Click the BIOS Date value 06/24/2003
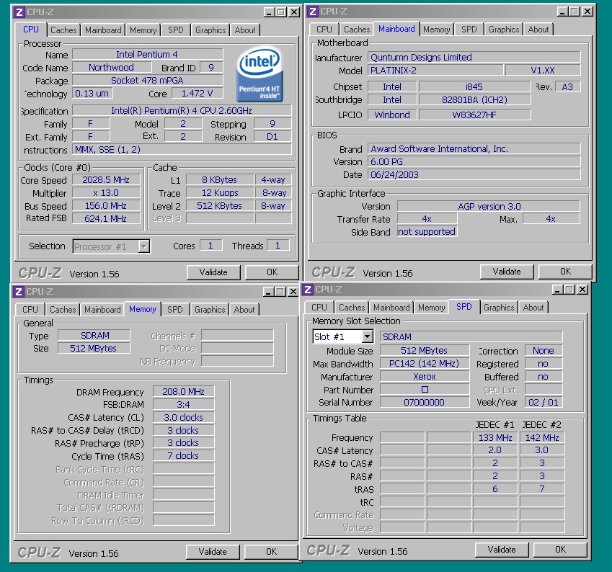Viewport: 612px width, 572px height. (x=474, y=174)
